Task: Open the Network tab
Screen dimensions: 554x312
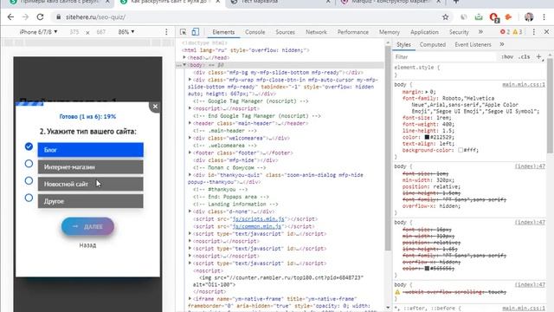Action: 316,32
